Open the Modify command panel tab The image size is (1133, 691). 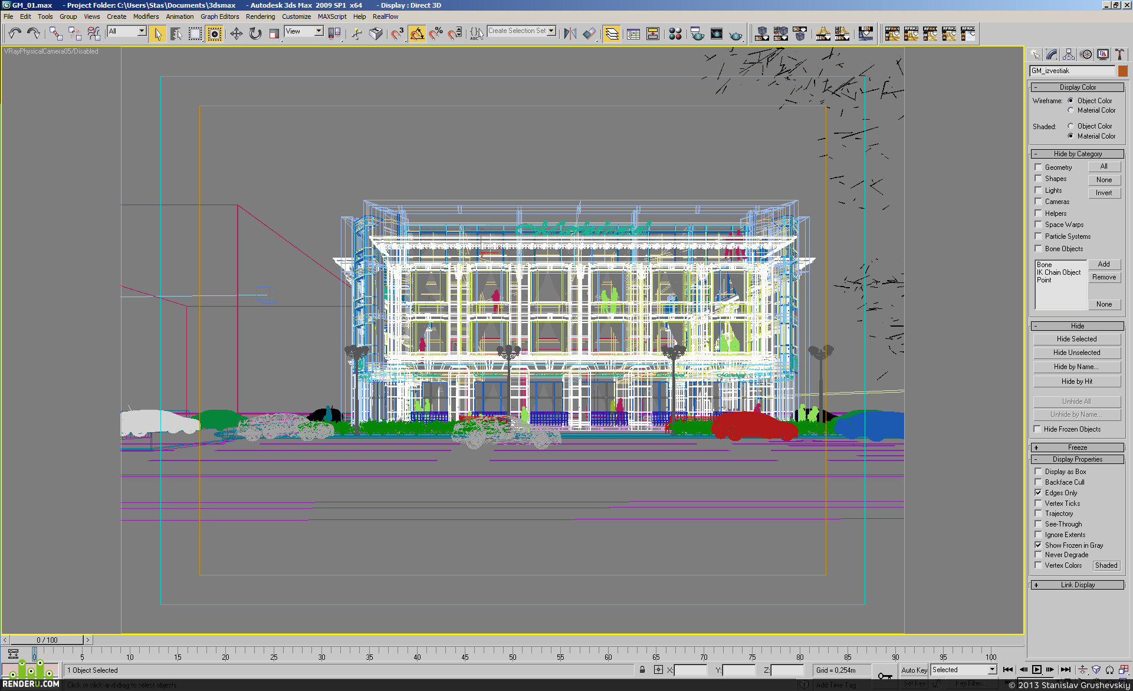pos(1052,55)
